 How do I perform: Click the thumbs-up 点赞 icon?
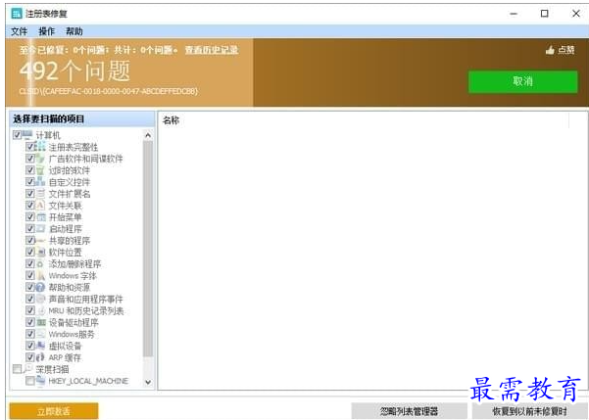pos(550,50)
